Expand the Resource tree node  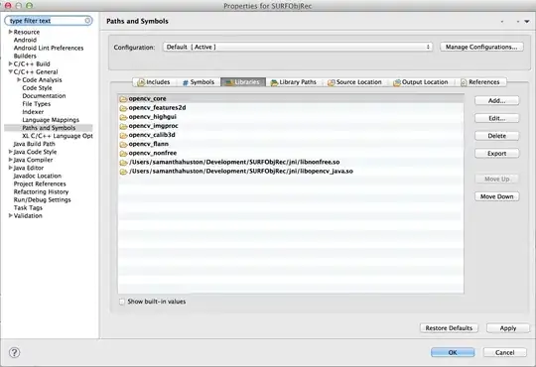(10, 32)
